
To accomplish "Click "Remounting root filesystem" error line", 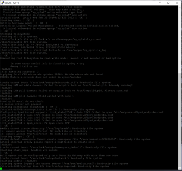I will (x=61, y=58).
